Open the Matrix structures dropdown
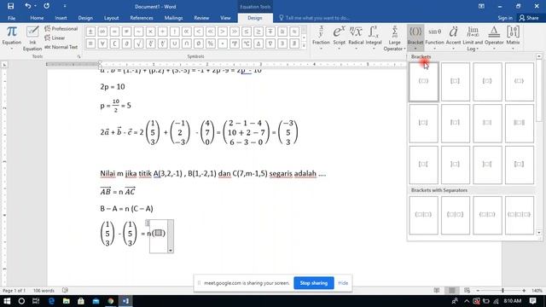 (513, 38)
